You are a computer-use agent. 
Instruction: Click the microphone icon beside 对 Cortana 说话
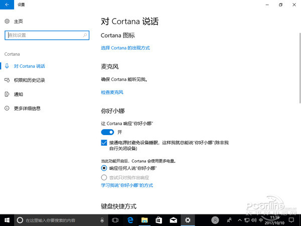(7, 66)
